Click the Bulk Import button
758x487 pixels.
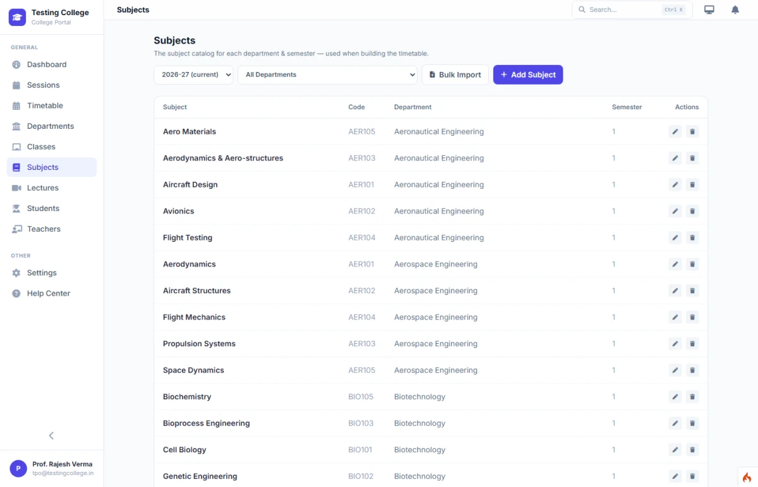(455, 75)
